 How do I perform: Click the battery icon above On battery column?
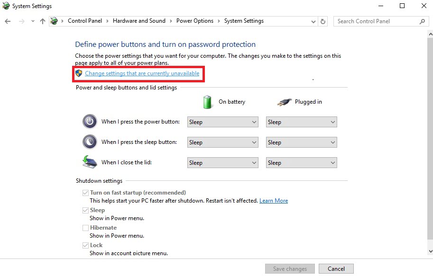207,101
